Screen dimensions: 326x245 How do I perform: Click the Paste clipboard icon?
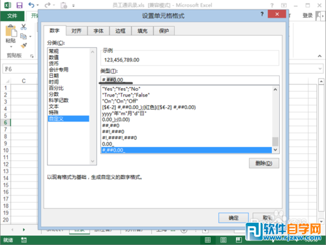point(10,31)
